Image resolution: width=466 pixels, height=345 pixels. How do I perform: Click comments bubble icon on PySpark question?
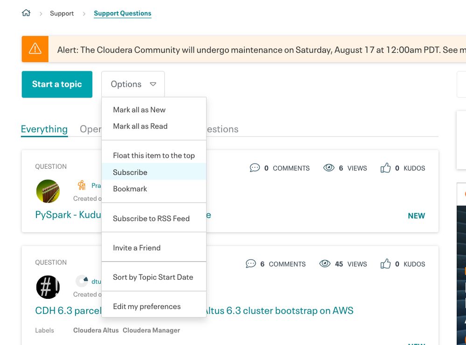point(255,168)
